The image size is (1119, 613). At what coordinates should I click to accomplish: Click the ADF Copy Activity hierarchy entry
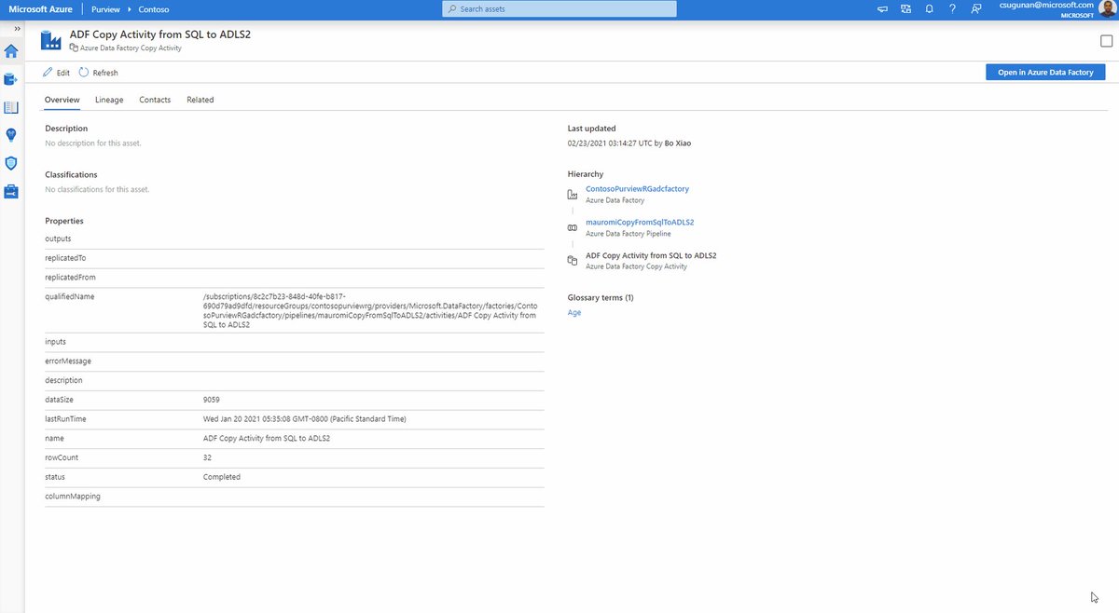pyautogui.click(x=651, y=255)
